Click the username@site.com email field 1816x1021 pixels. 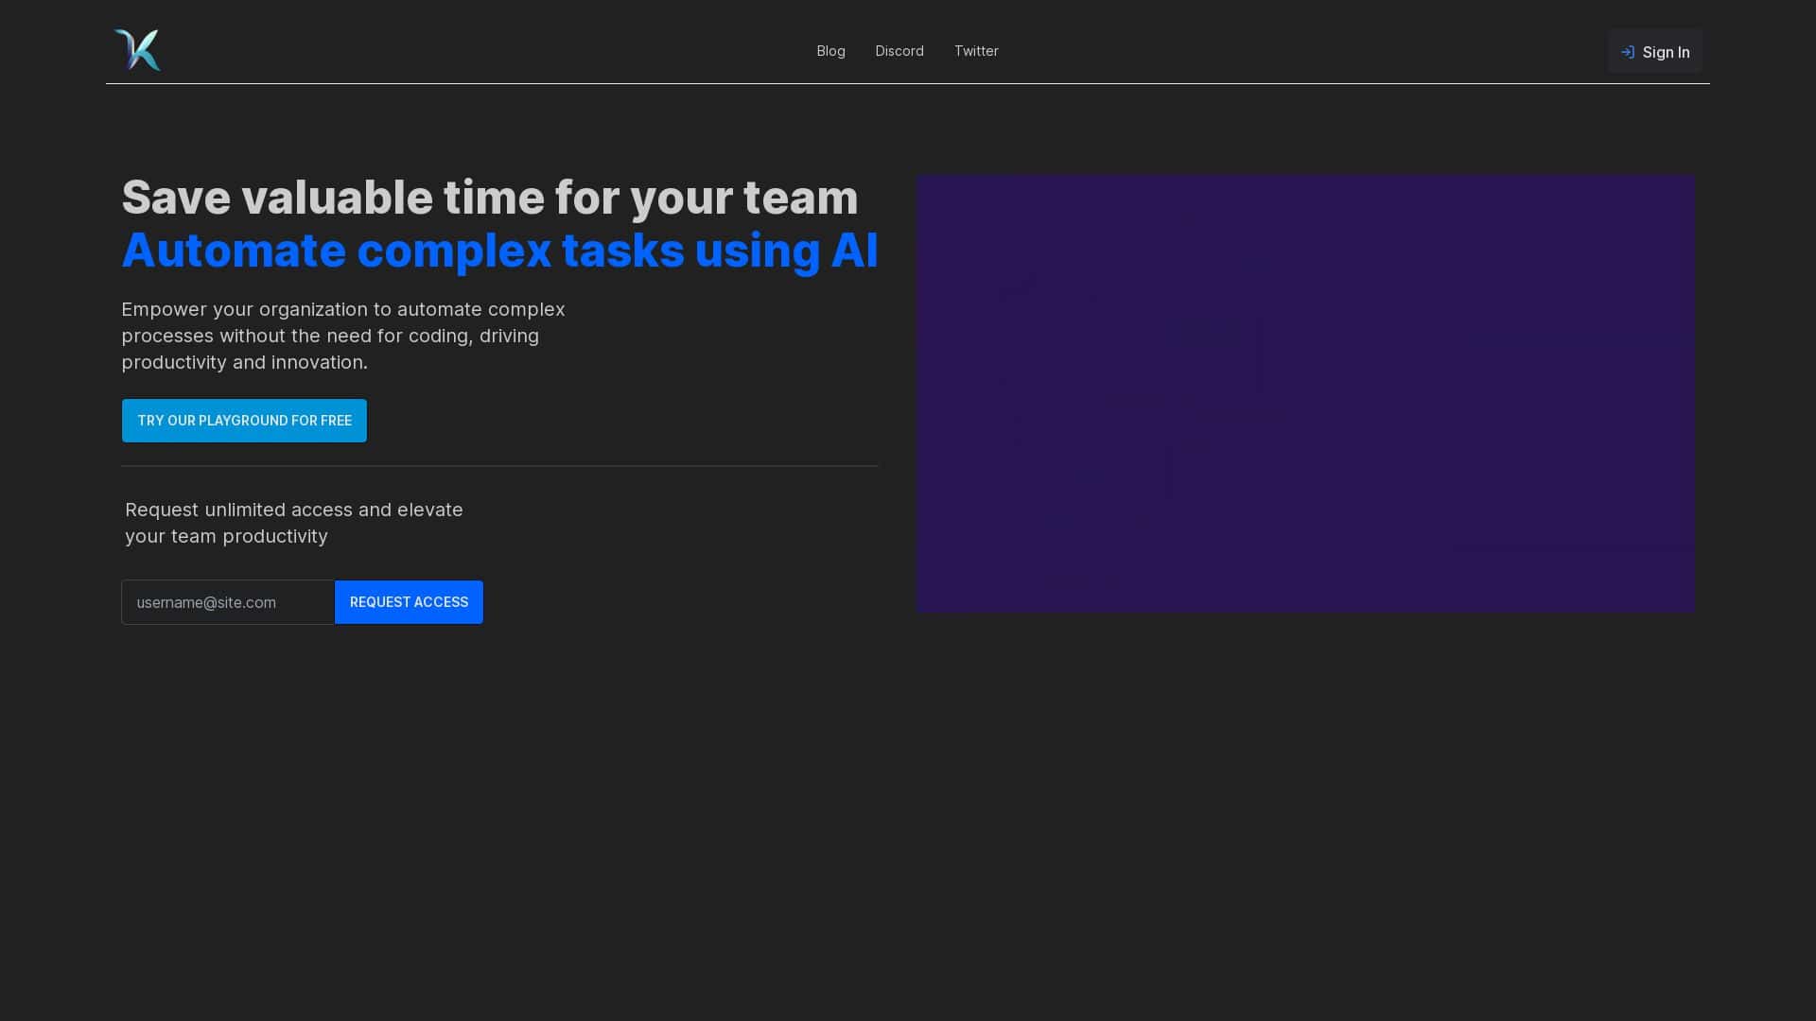[x=227, y=602]
